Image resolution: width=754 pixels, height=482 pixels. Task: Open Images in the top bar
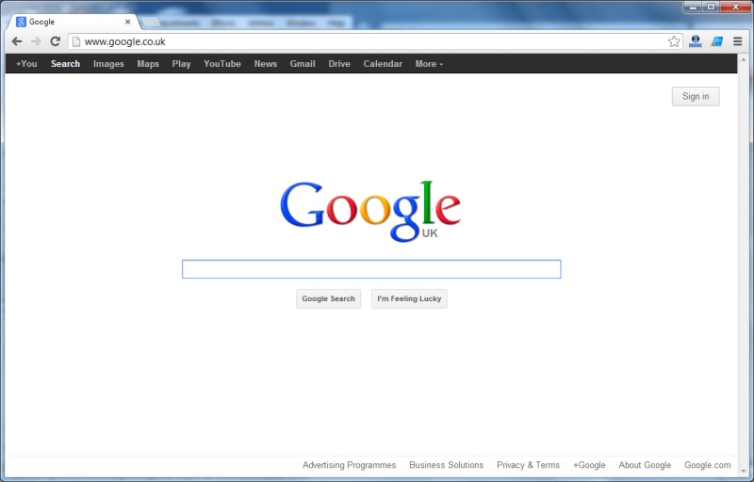108,64
